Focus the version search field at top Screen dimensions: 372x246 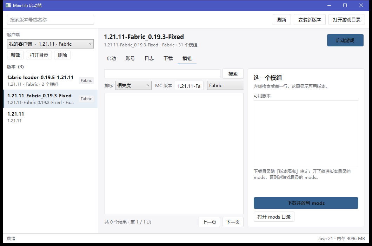click(x=51, y=20)
